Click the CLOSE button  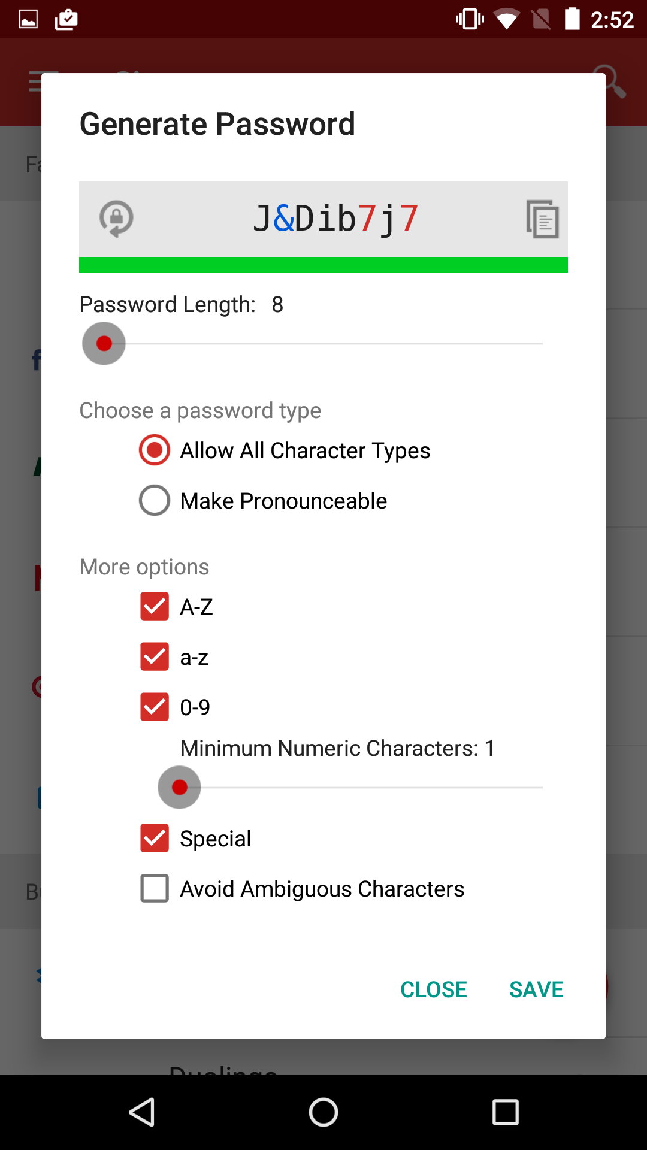433,989
